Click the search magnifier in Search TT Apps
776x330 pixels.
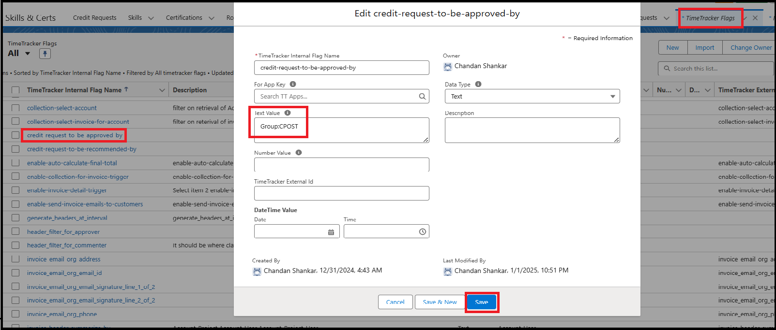coord(422,96)
